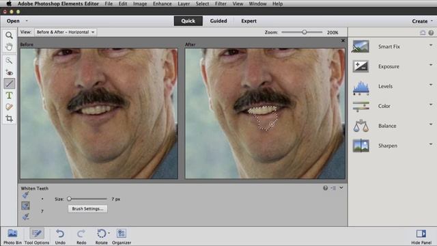Toggle the Tool Options panel
The image size is (437, 246).
[x=37, y=236]
